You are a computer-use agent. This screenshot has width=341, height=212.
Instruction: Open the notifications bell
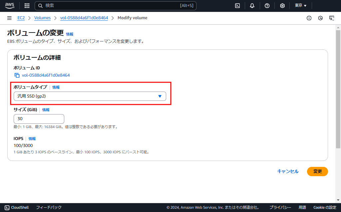point(252,6)
